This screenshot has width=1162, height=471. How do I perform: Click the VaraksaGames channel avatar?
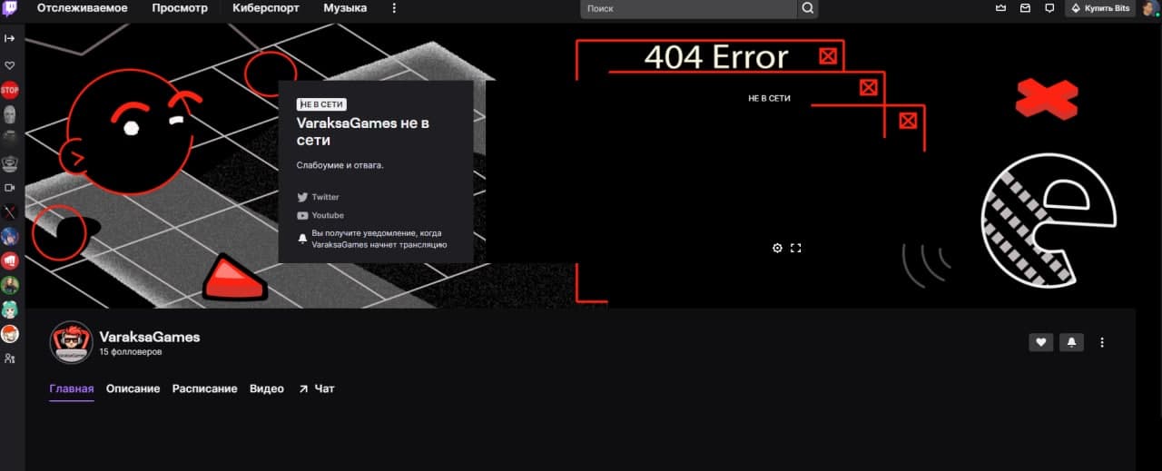pos(71,343)
